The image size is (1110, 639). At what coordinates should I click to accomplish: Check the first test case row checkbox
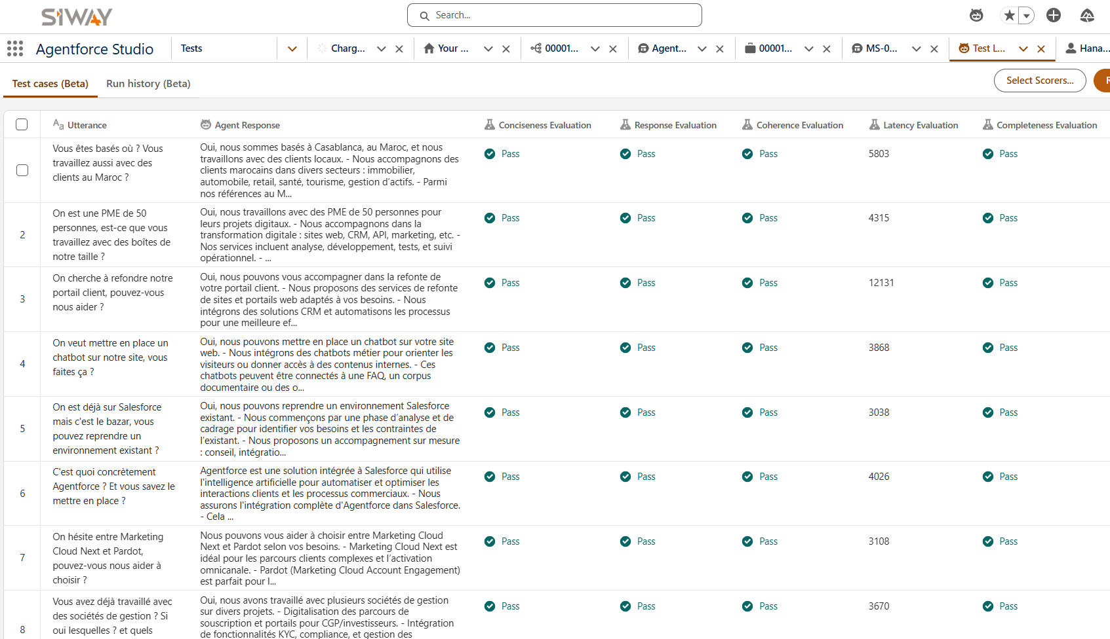22,170
